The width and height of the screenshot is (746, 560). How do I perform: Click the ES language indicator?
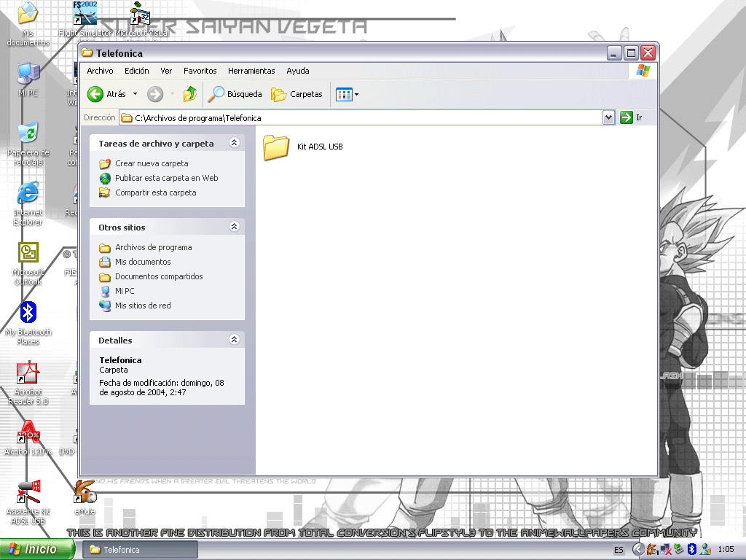[619, 550]
